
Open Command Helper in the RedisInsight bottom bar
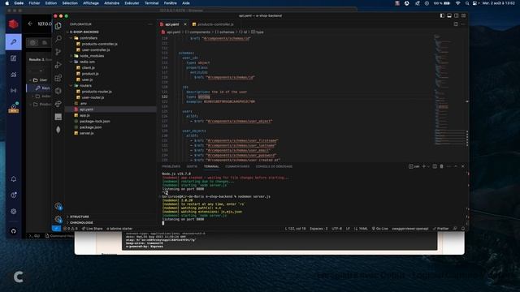[59, 236]
